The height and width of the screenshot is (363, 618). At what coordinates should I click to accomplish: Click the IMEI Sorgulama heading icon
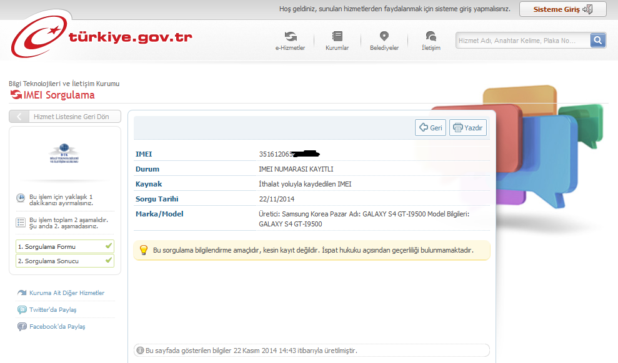[16, 95]
